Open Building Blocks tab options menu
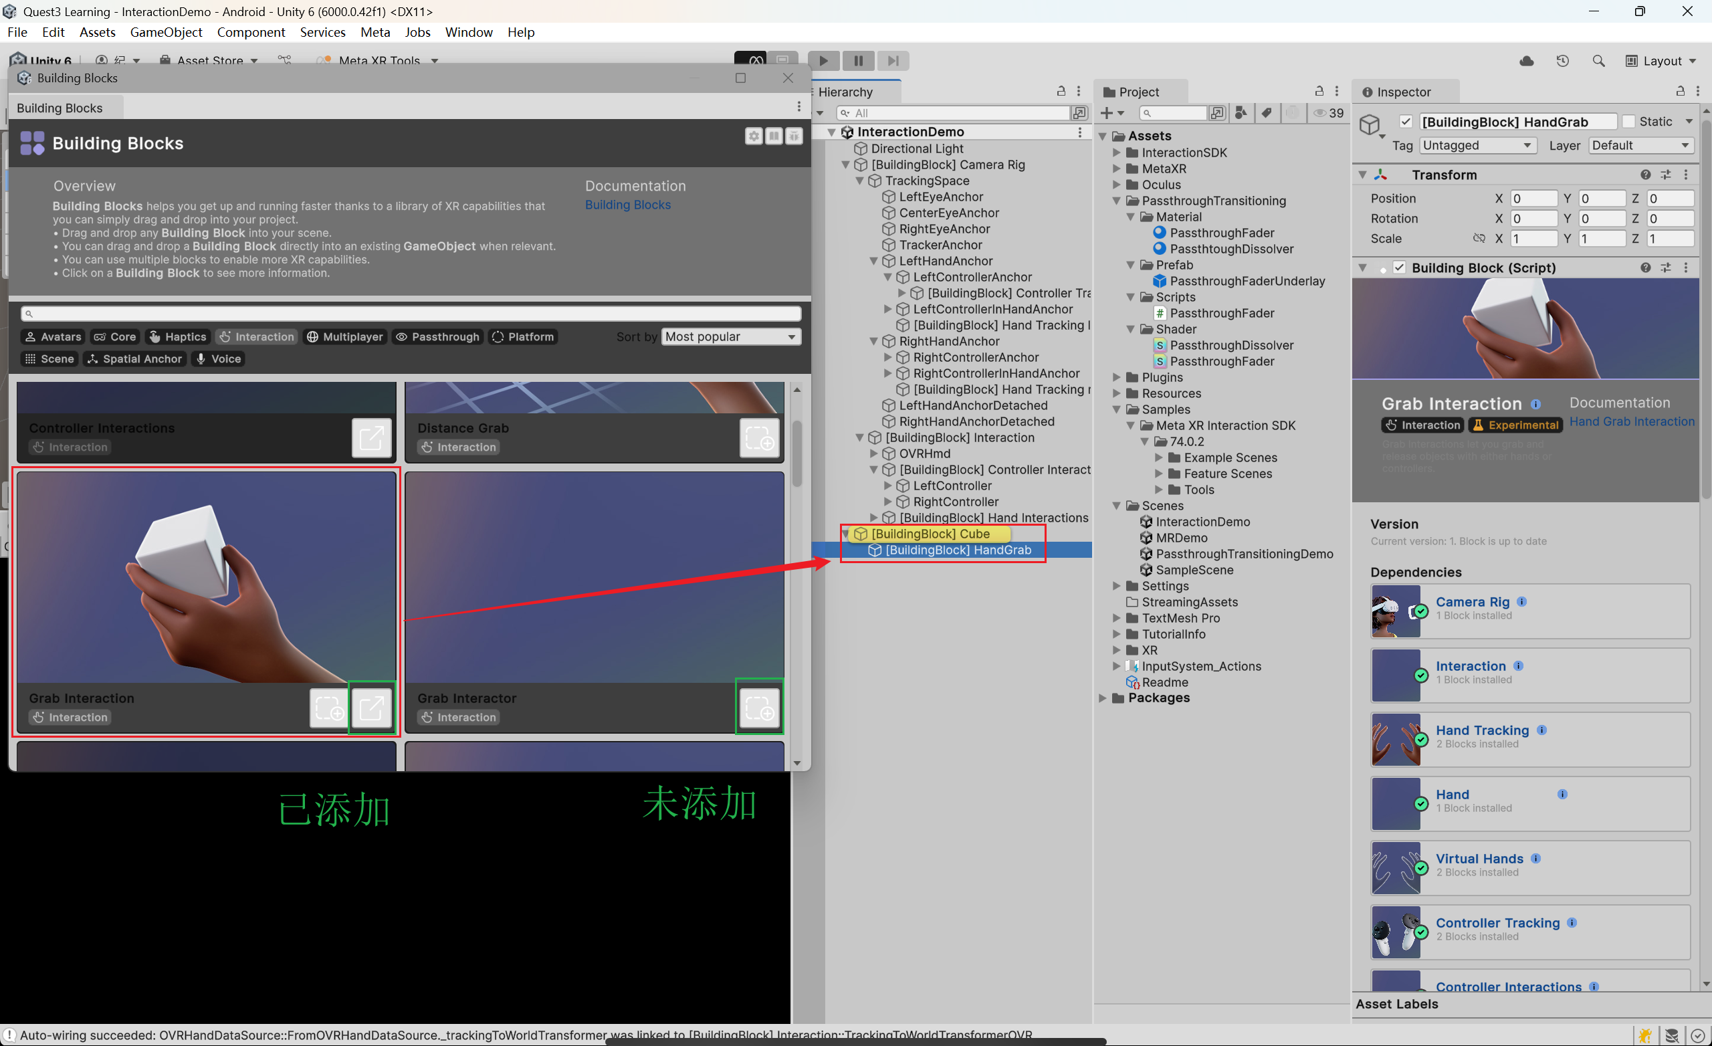1712x1046 pixels. tap(799, 106)
